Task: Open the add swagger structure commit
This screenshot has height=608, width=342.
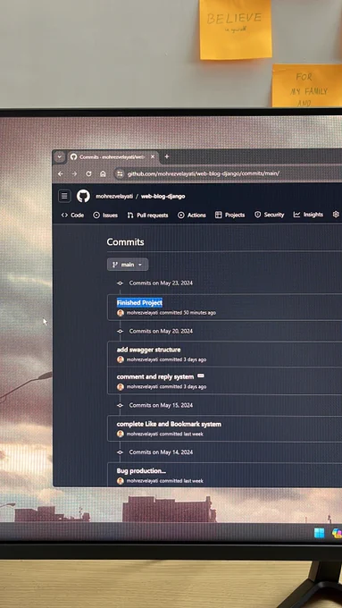Action: coord(149,350)
